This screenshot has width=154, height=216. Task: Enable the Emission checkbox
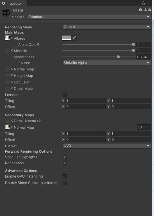tap(65, 95)
